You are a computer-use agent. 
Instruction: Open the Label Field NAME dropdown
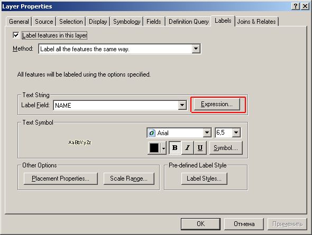(x=182, y=105)
